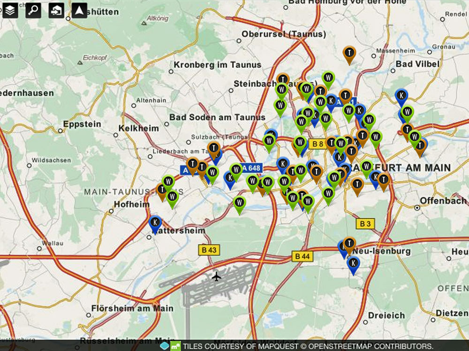This screenshot has height=351, width=469.
Task: Activate the locate-me arrow button
Action: click(x=79, y=10)
